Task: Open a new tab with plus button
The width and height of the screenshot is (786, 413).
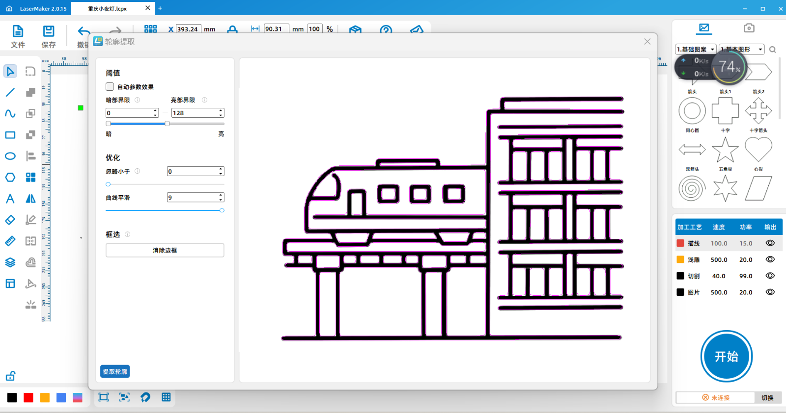Action: point(160,8)
